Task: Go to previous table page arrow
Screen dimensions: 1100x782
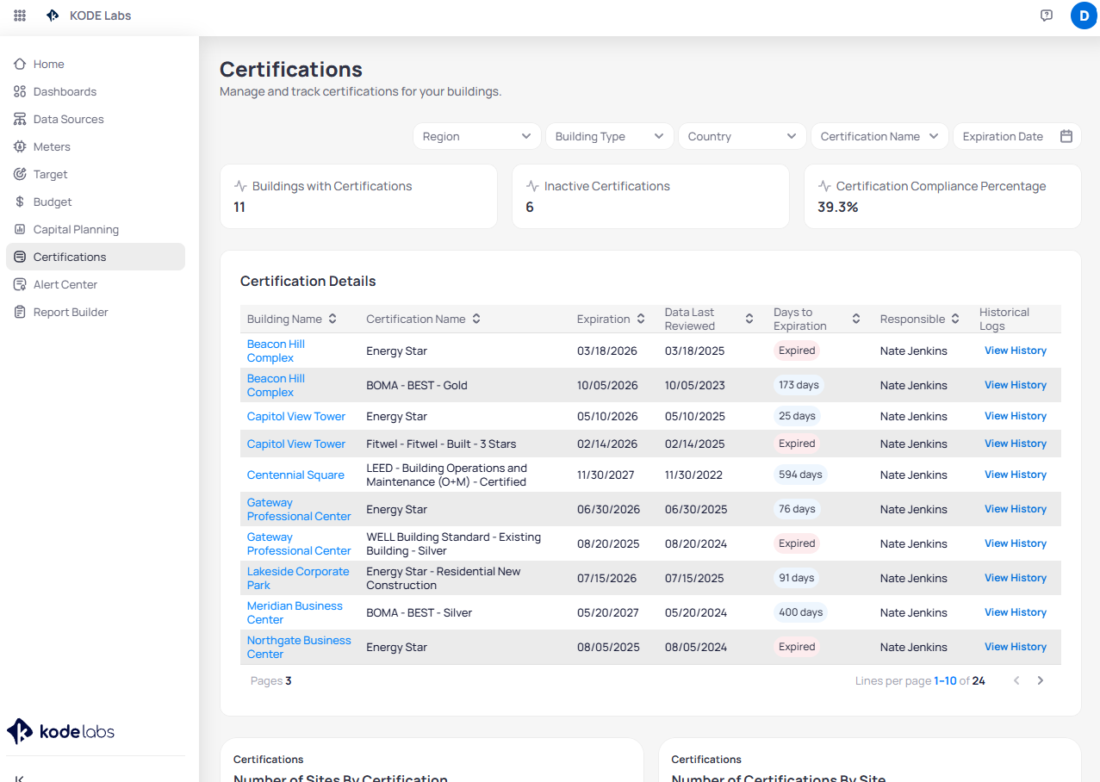Action: [1016, 680]
